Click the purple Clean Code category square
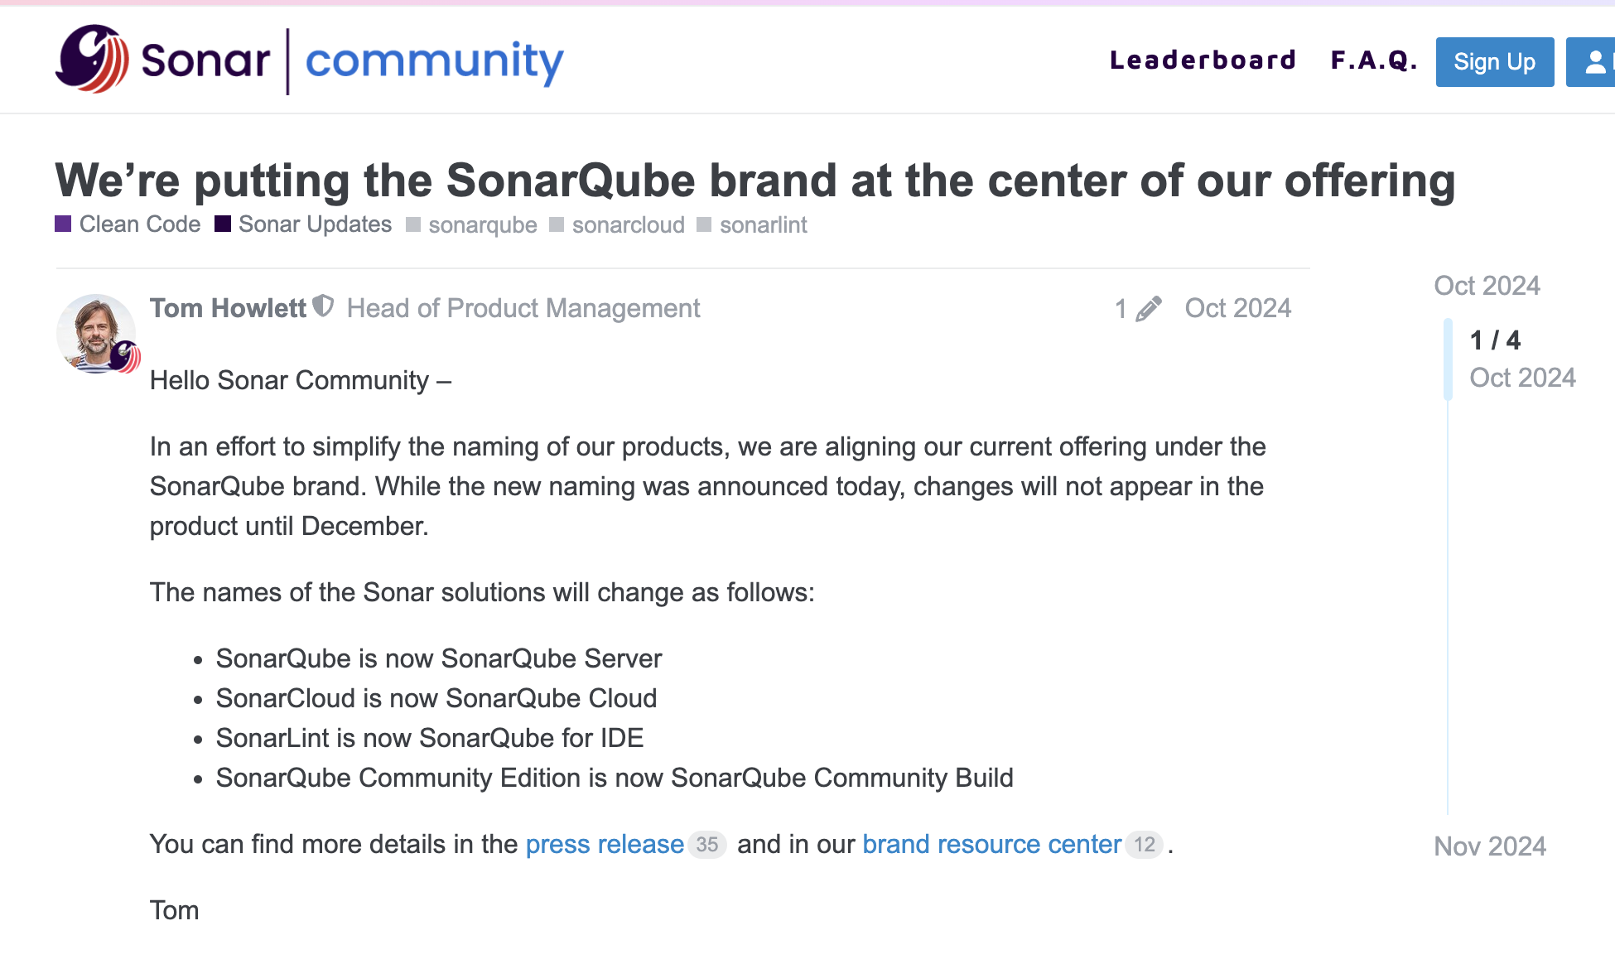 point(63,224)
